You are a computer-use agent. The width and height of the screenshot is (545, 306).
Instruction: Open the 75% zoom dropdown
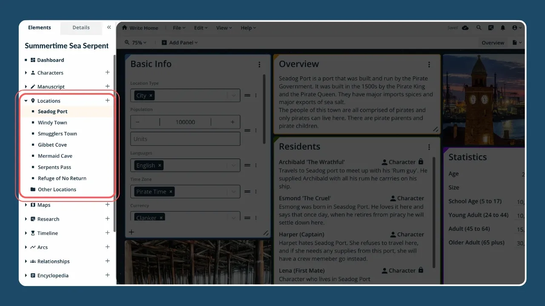click(136, 42)
